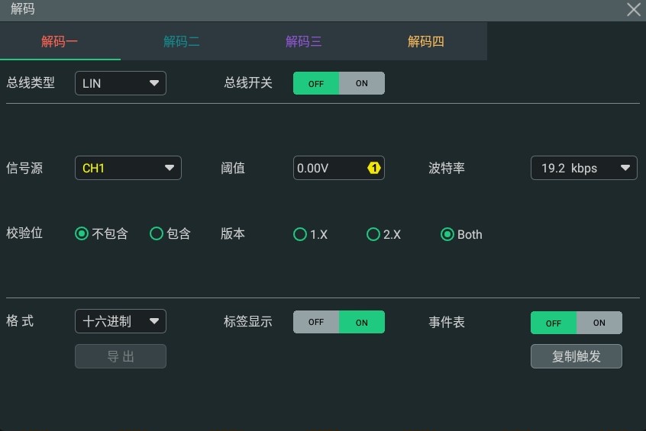Turn the 标签显示 switch OFF
Screen dimensions: 646x431
(316, 322)
